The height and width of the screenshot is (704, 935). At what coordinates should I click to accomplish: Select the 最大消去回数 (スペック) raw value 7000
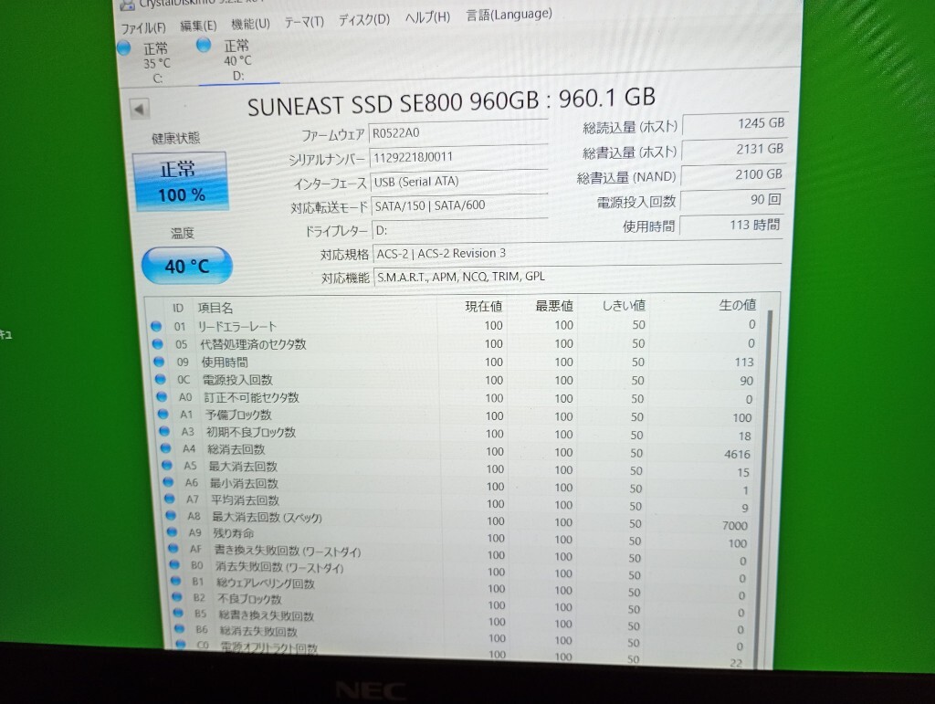pyautogui.click(x=735, y=526)
